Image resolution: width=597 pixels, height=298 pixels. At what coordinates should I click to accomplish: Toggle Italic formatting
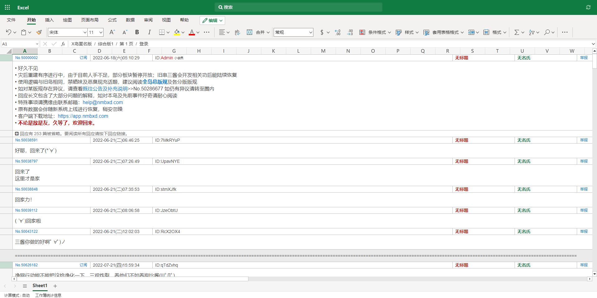[x=150, y=32]
